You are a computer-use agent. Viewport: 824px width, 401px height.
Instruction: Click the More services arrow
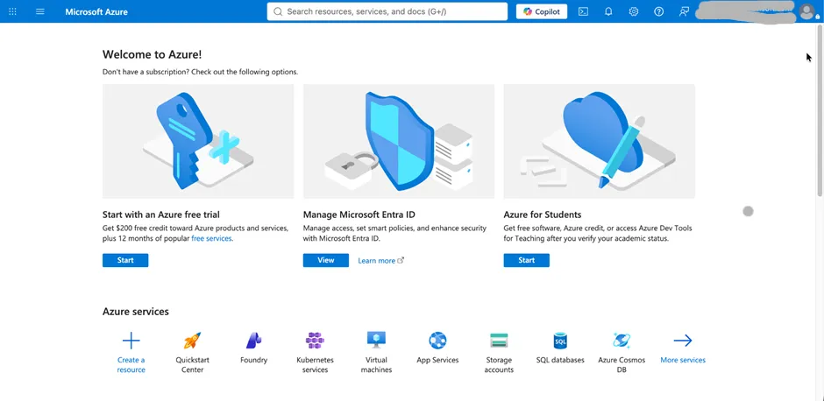(683, 341)
